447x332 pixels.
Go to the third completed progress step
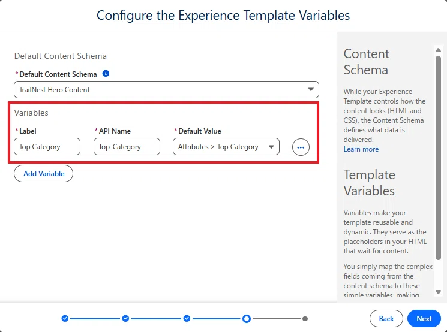(187, 318)
